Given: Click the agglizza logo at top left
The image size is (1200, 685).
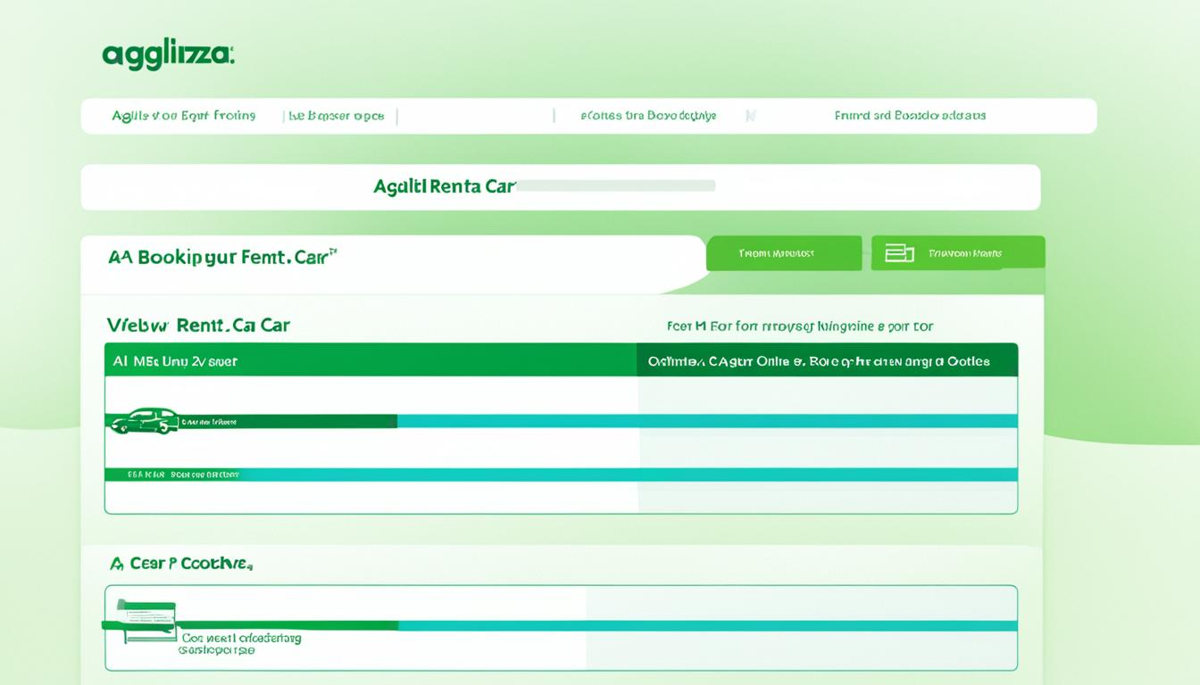Looking at the screenshot, I should [x=168, y=55].
